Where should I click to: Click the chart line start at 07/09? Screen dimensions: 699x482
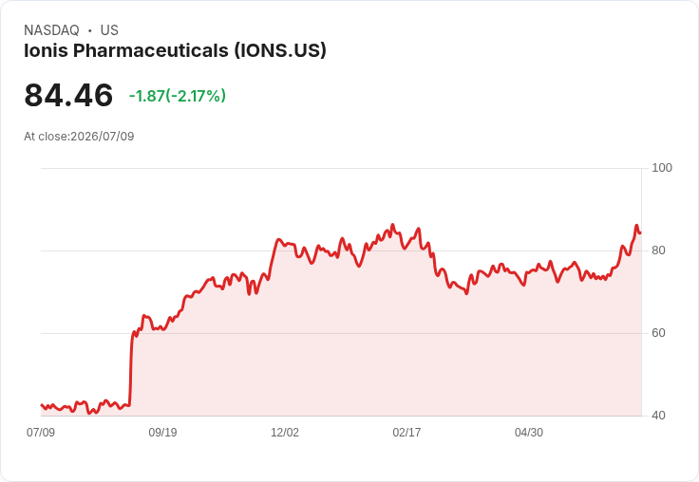[x=42, y=405]
